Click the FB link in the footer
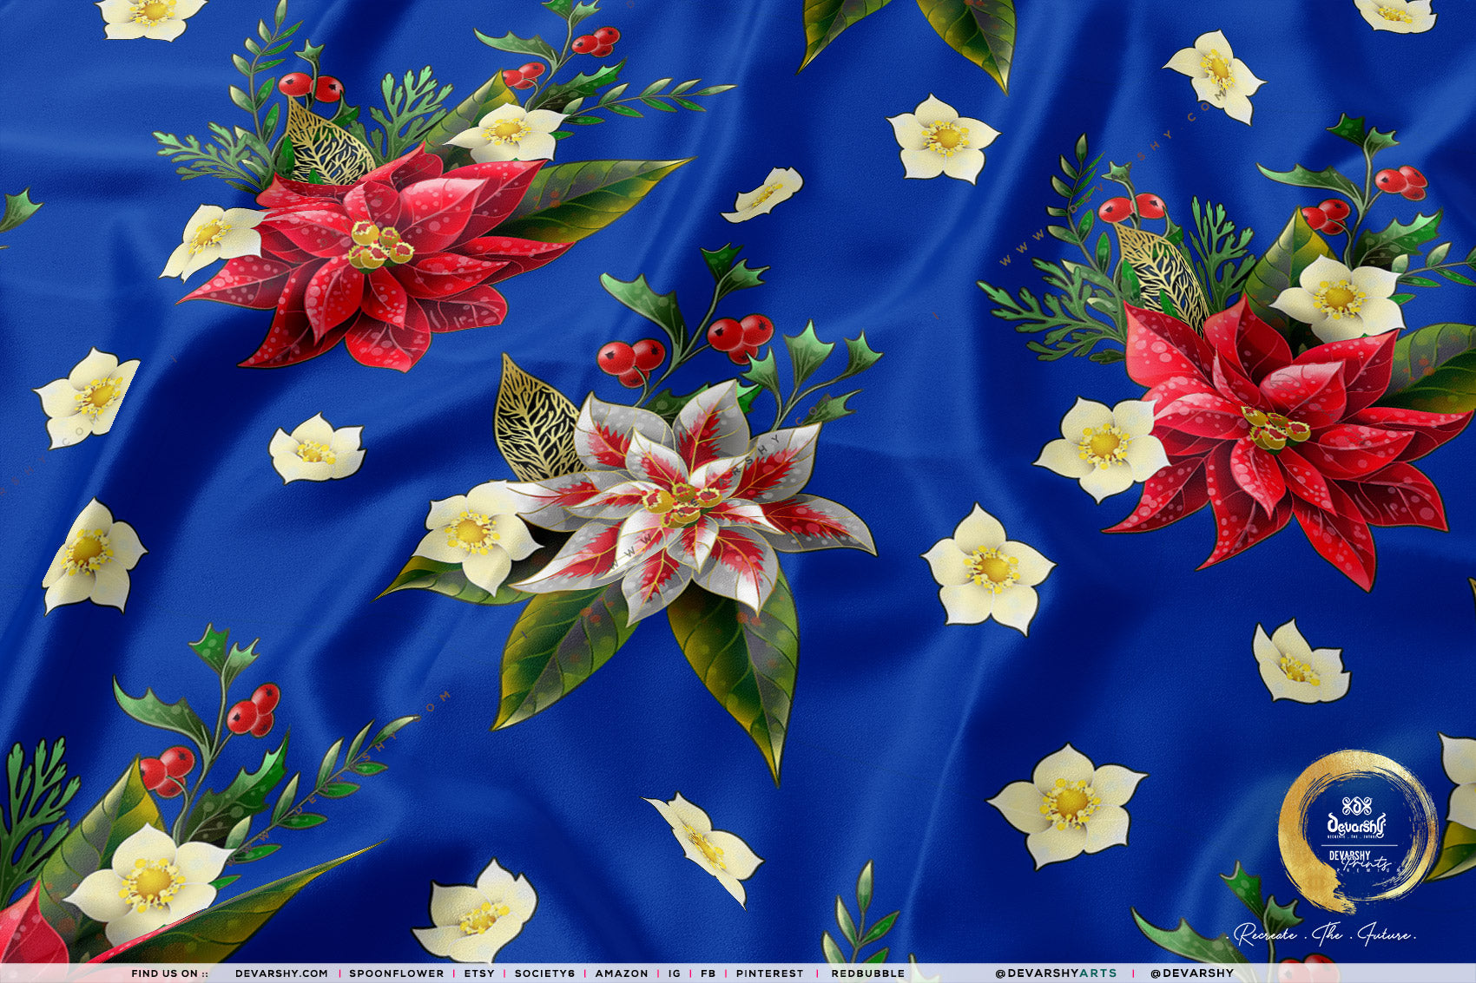This screenshot has width=1476, height=983. (x=708, y=973)
